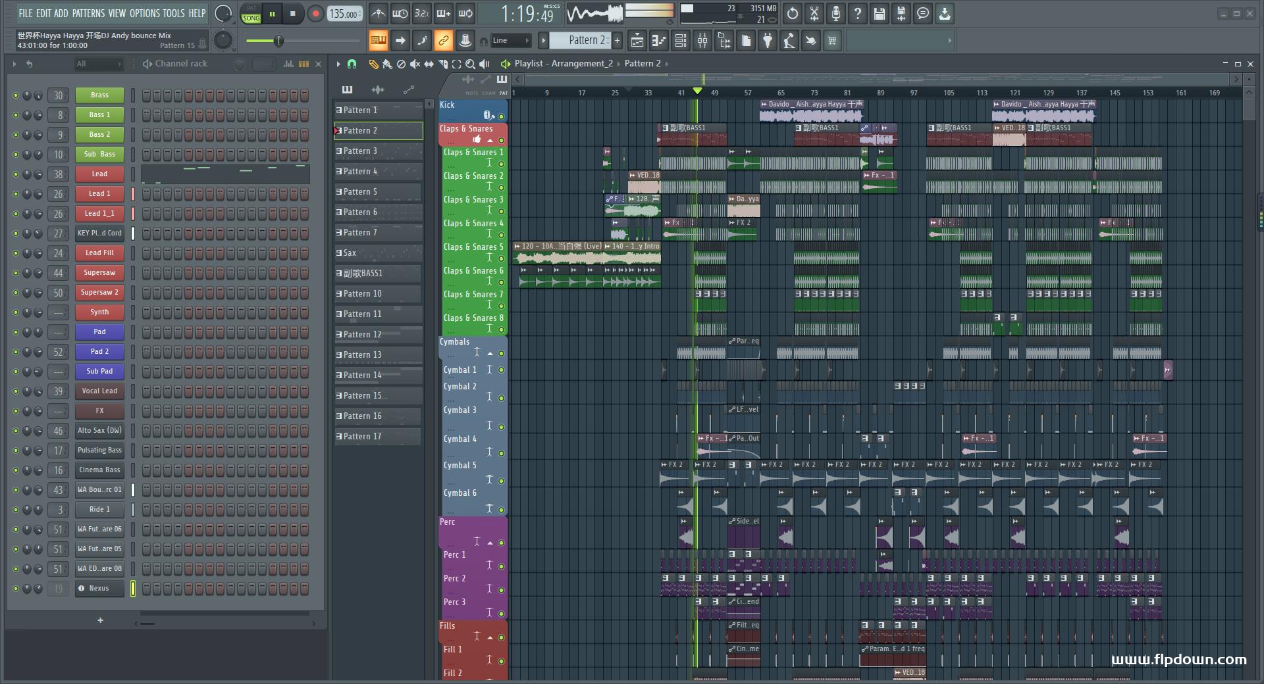The image size is (1264, 684).
Task: Open audio editor scissors icon
Action: 814,13
